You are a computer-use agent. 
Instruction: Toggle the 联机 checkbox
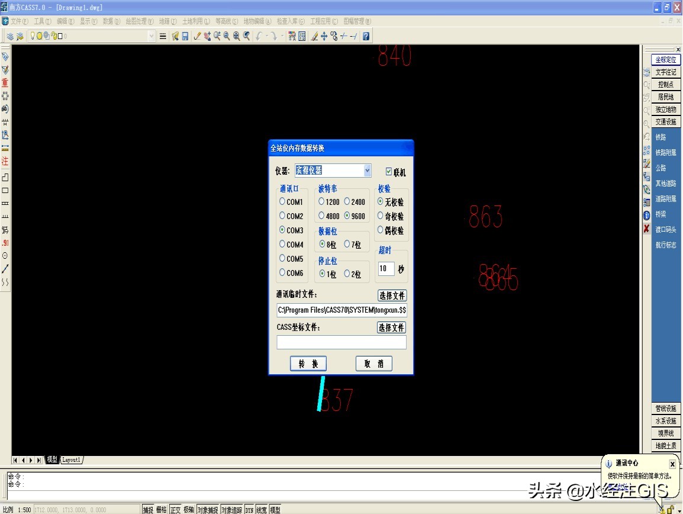click(x=389, y=172)
